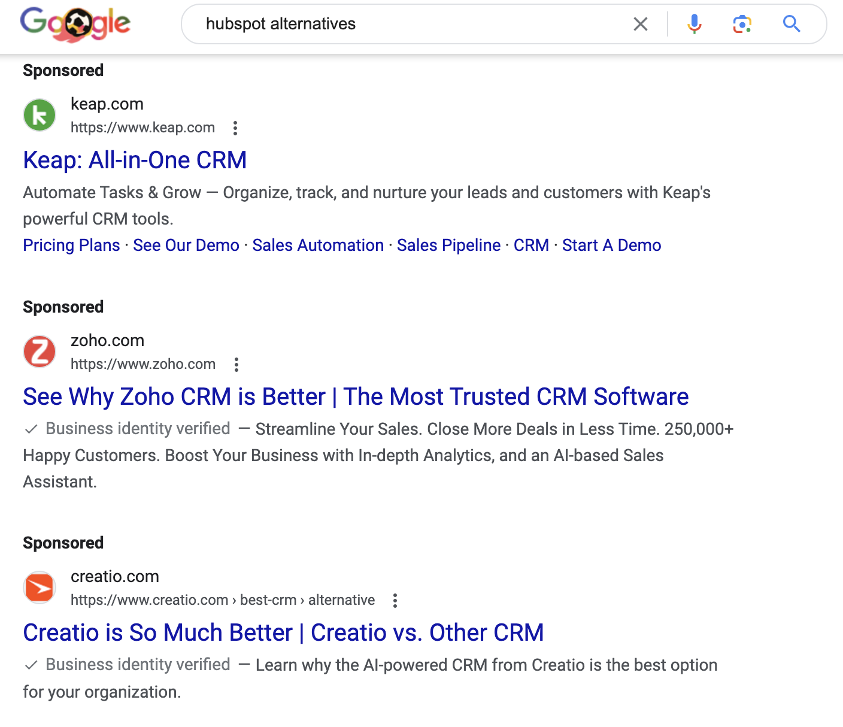Open the CRM sitelink under Keap
This screenshot has height=727, width=843.
[x=531, y=245]
